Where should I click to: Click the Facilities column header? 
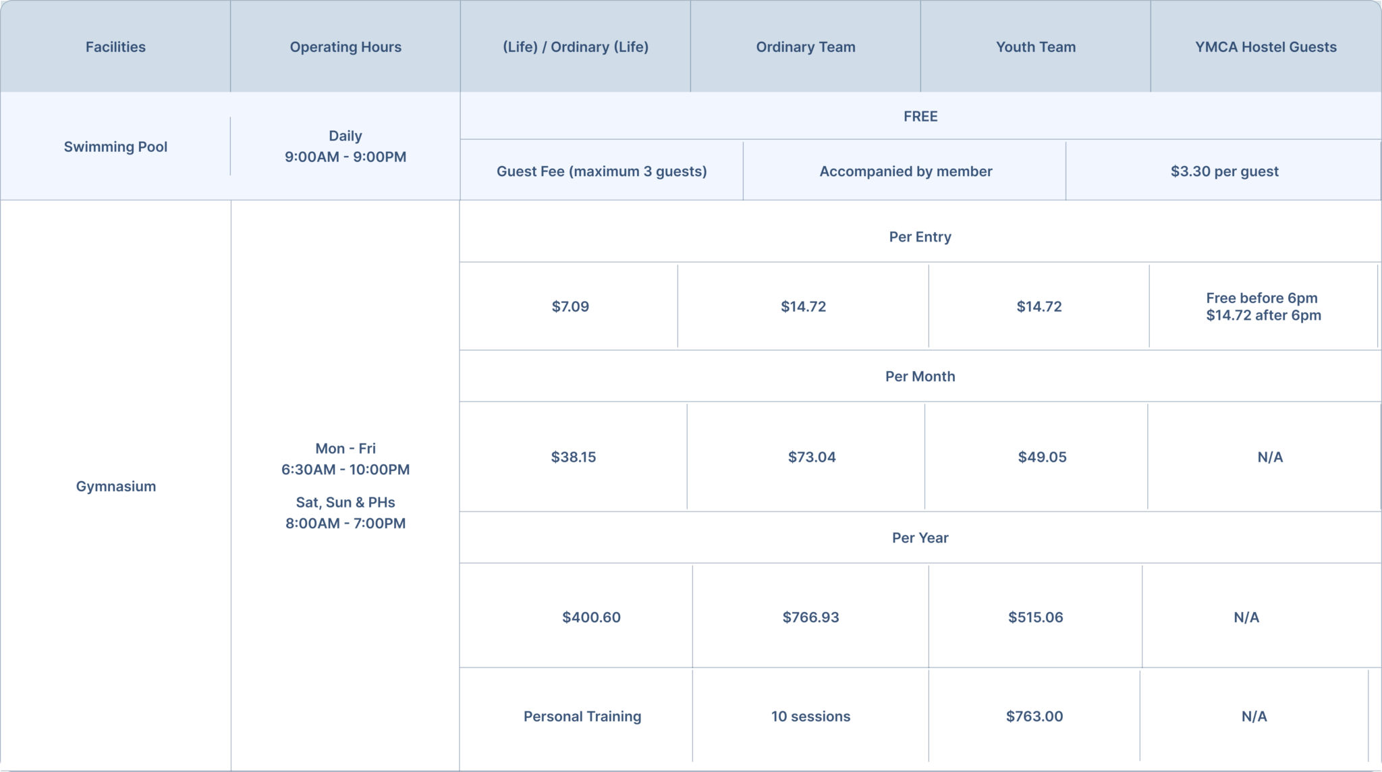[115, 47]
